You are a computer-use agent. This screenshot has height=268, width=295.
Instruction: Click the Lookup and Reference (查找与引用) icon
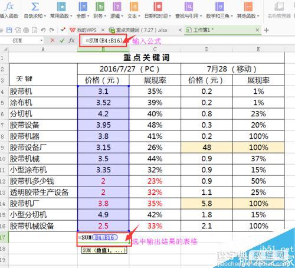click(x=189, y=6)
